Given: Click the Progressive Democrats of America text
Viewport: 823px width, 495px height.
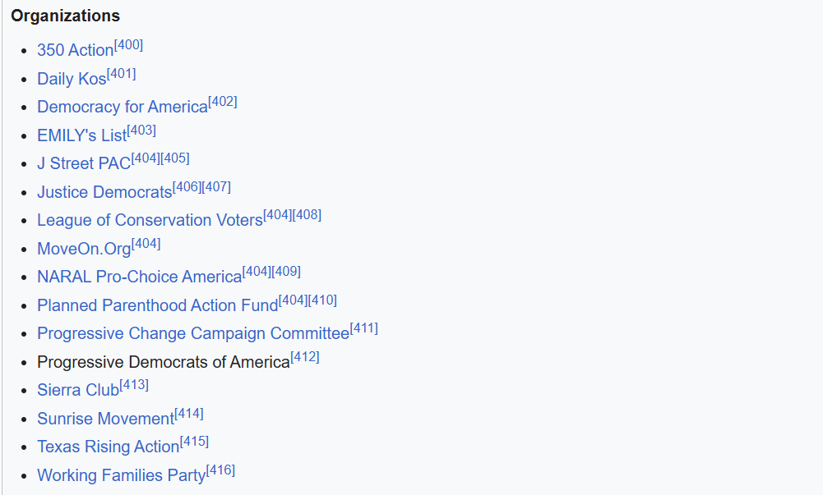Looking at the screenshot, I should point(164,362).
